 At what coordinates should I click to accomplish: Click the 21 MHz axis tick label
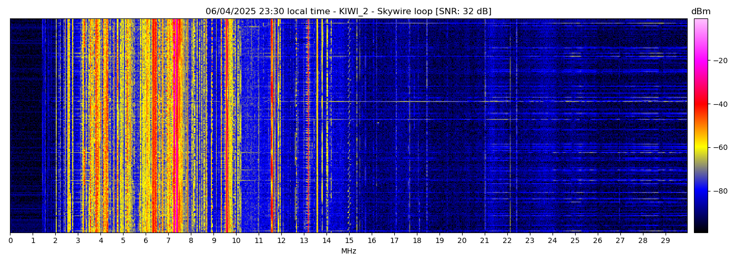484,241
